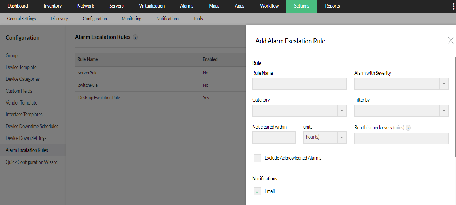The height and width of the screenshot is (205, 456).
Task: Enable Exclude Acknowledged Alarms
Action: [x=257, y=158]
